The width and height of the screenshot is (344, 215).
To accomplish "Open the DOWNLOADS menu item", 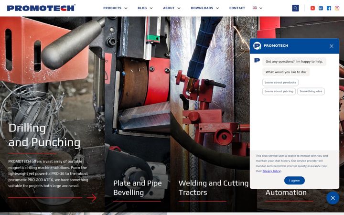I will (202, 8).
